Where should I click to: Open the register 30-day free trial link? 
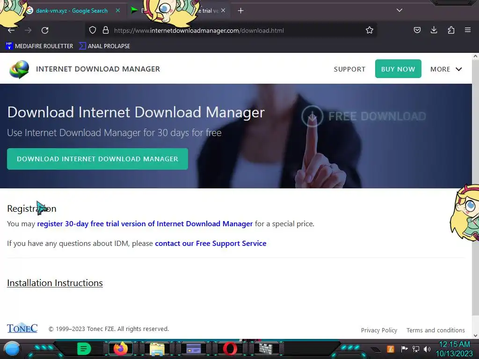tap(145, 224)
